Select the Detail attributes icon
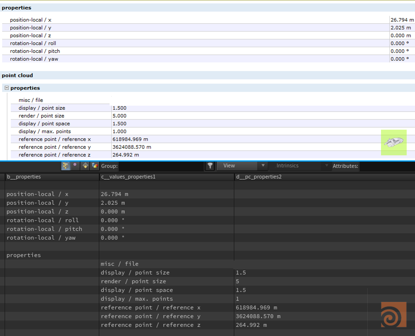This screenshot has width=415, height=336. click(x=95, y=166)
